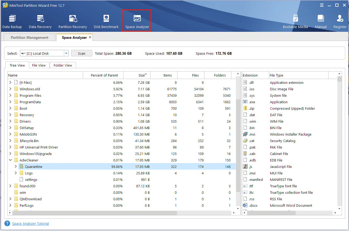Click the .msi installer package icon
The width and height of the screenshot is (349, 231).
tap(245, 134)
